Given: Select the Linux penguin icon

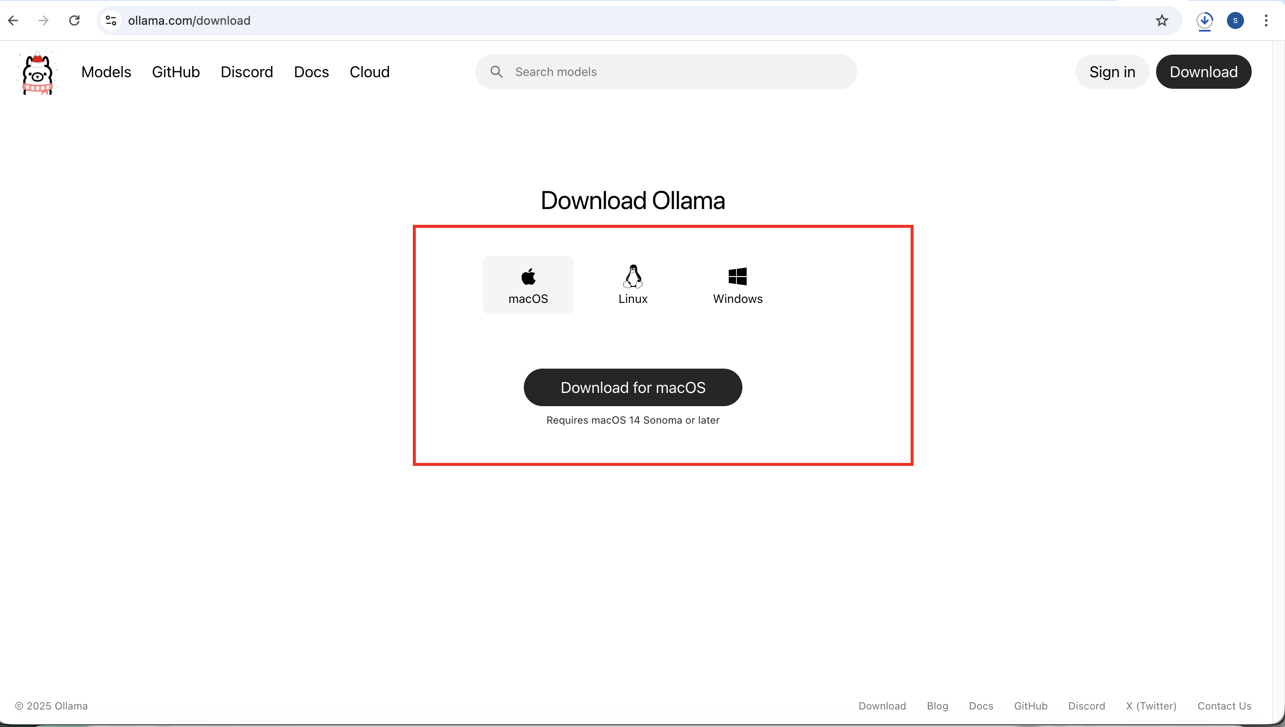Looking at the screenshot, I should pyautogui.click(x=633, y=276).
